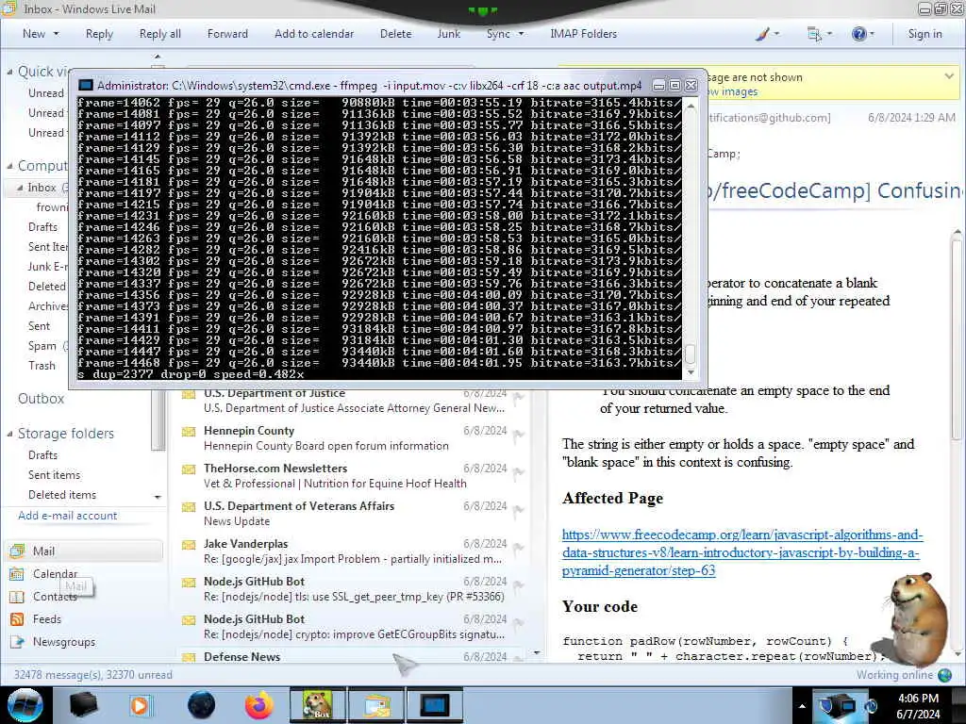Flag the TheHorse.com Newsletters message
Viewport: 966px width, 724px height.
point(519,472)
